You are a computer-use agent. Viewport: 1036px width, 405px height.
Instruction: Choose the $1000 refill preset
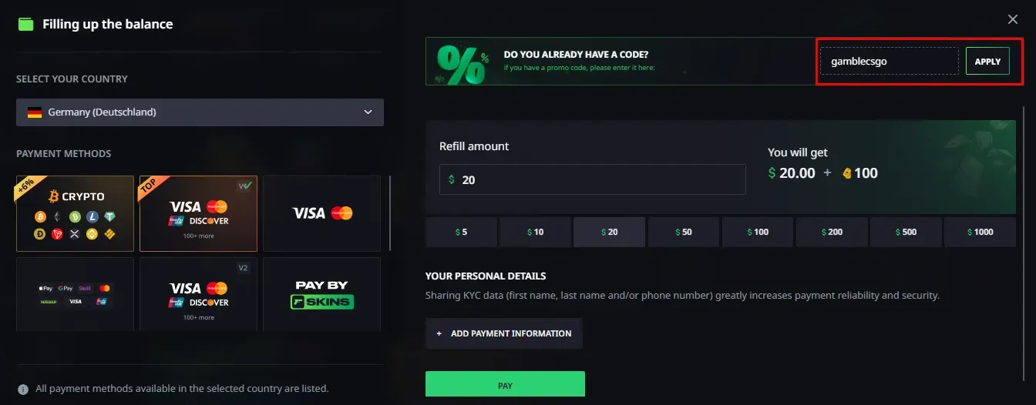(x=980, y=232)
